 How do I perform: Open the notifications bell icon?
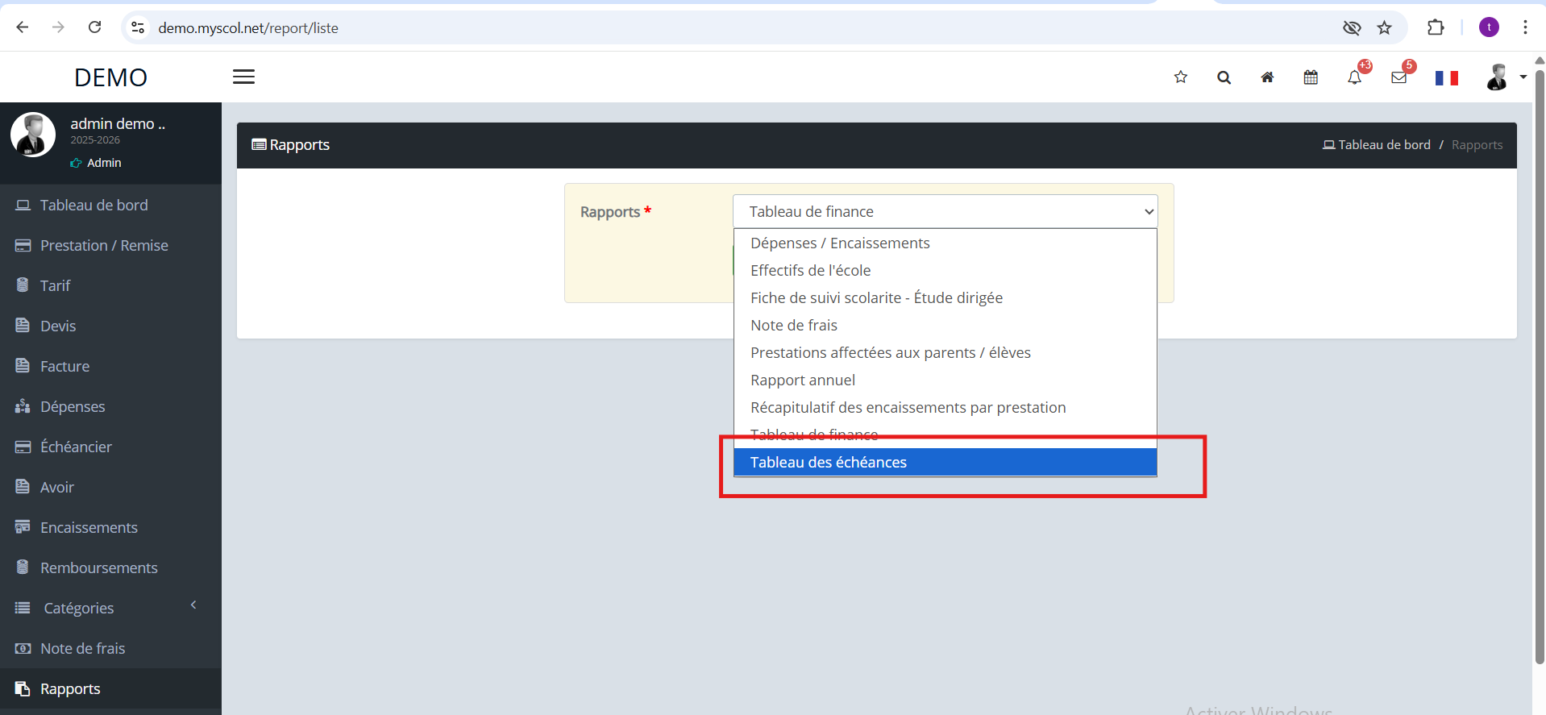[1354, 77]
